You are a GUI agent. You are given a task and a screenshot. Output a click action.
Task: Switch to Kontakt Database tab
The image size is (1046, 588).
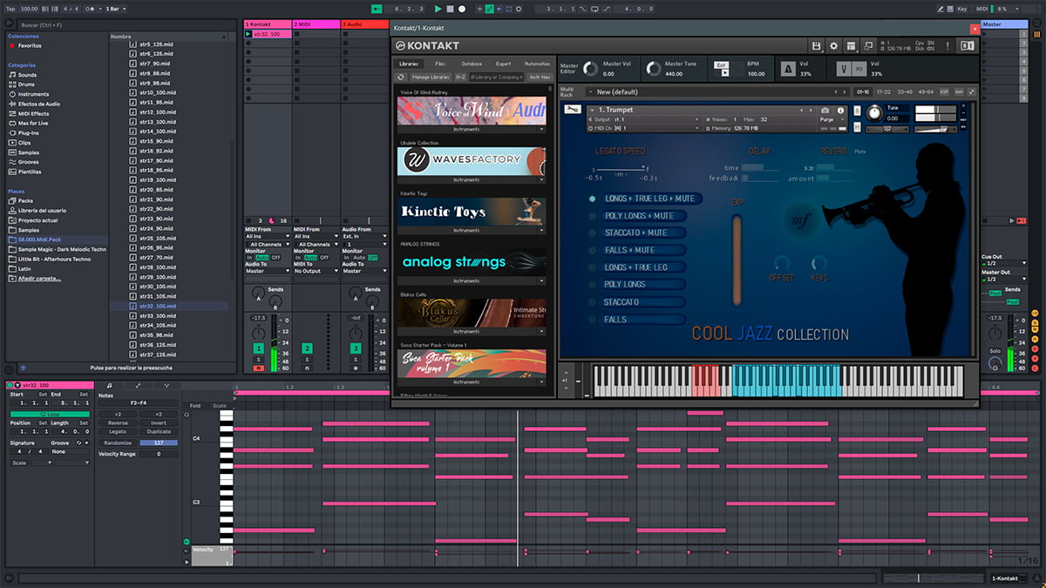pyautogui.click(x=472, y=64)
